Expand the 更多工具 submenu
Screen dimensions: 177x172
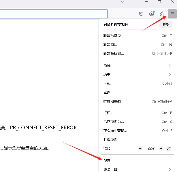138,169
